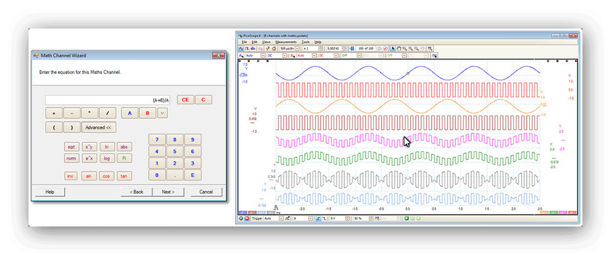611x255 pixels.
Task: Click the equation input field
Action: (108, 100)
